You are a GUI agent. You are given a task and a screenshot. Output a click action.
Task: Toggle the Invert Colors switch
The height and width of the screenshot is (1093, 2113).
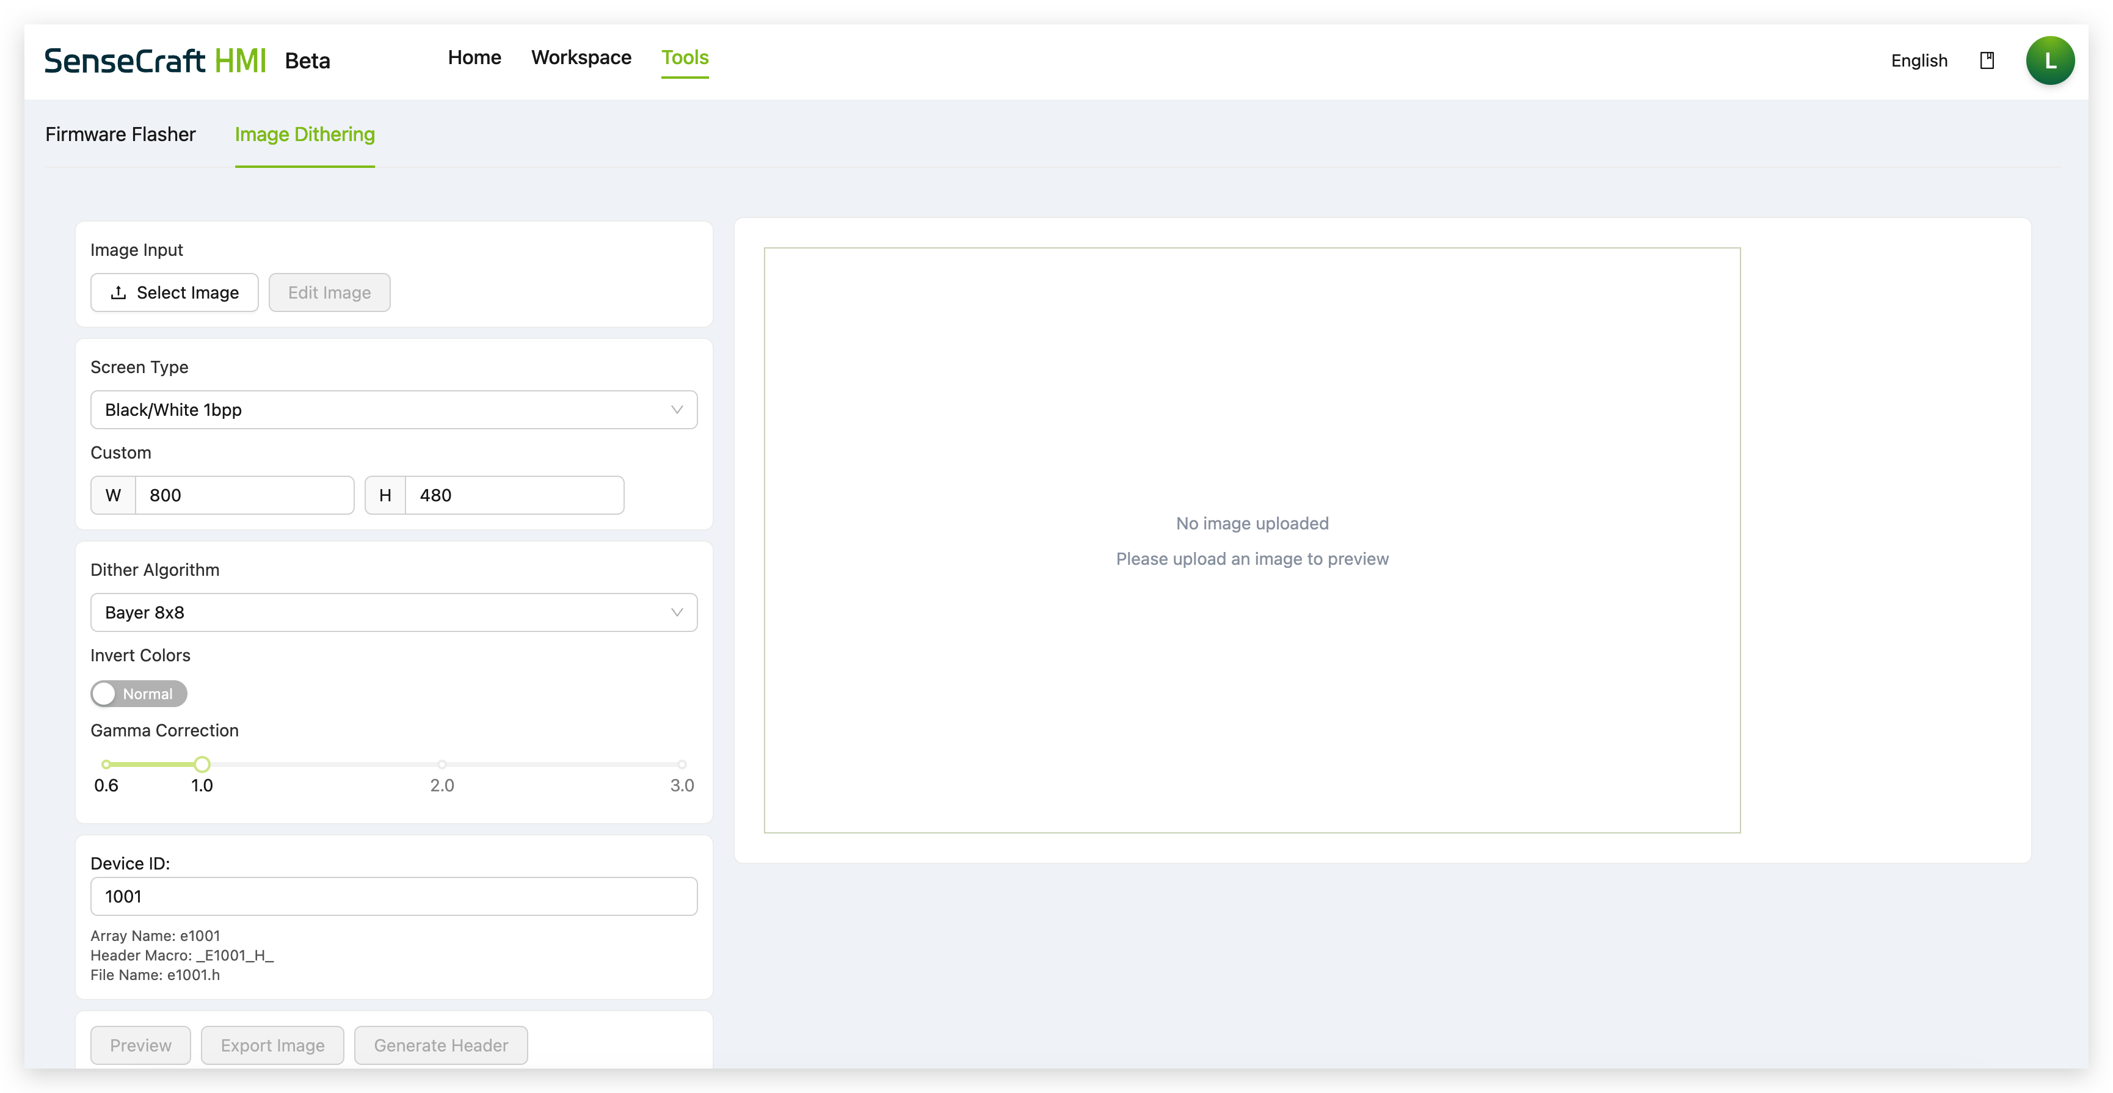tap(139, 694)
